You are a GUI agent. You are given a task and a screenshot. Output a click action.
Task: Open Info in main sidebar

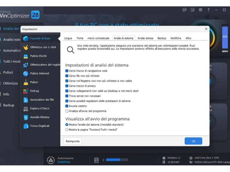point(6,94)
